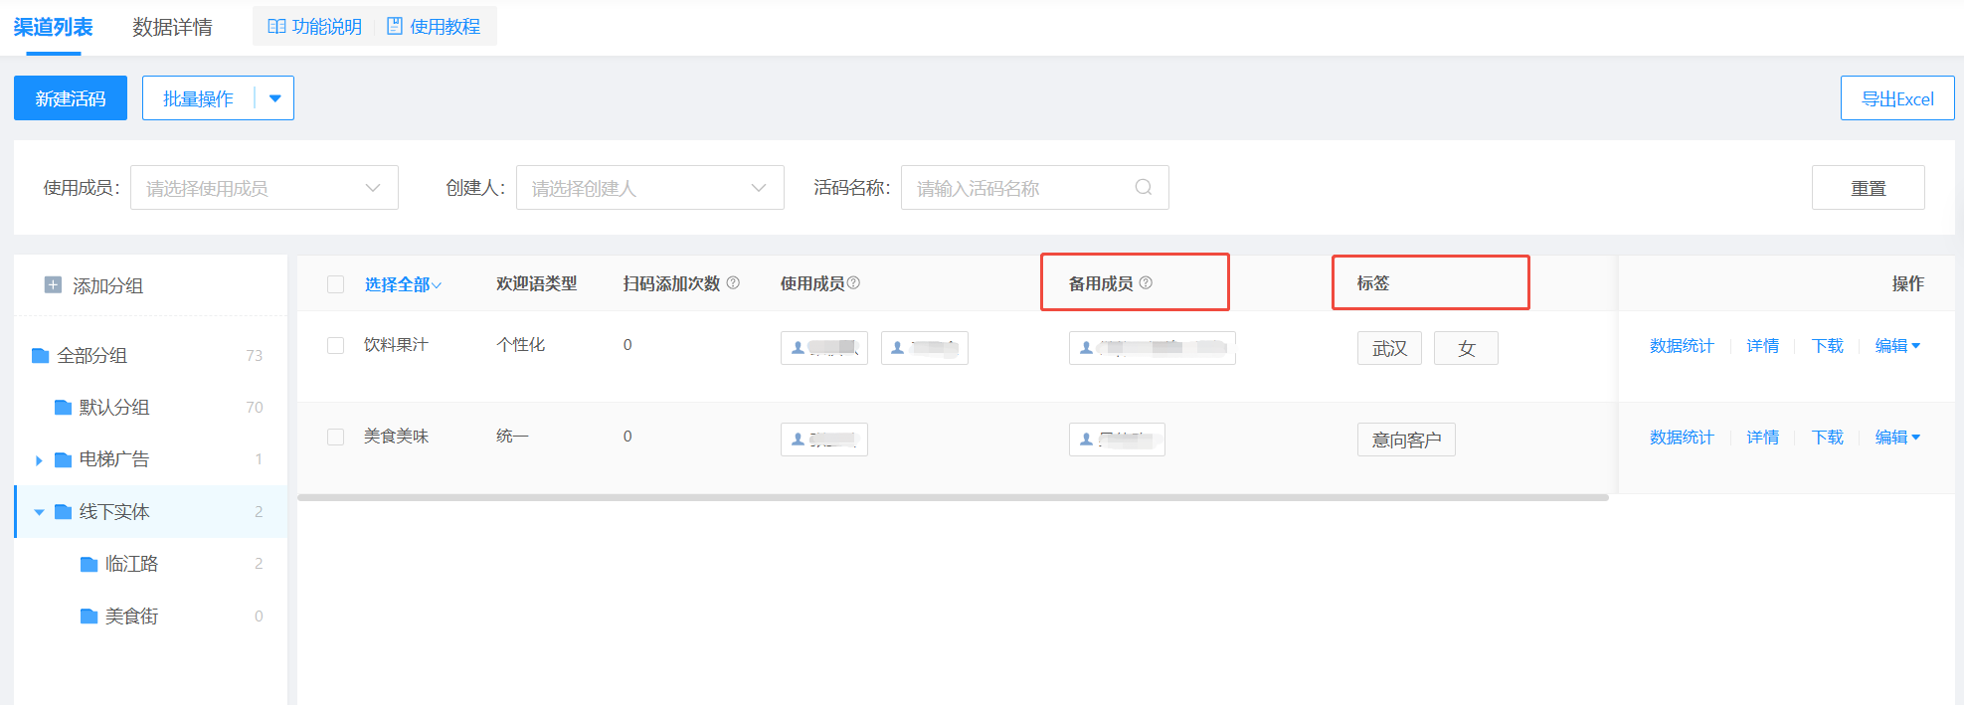The height and width of the screenshot is (705, 1964).
Task: Click the 重置 button
Action: pyautogui.click(x=1869, y=187)
